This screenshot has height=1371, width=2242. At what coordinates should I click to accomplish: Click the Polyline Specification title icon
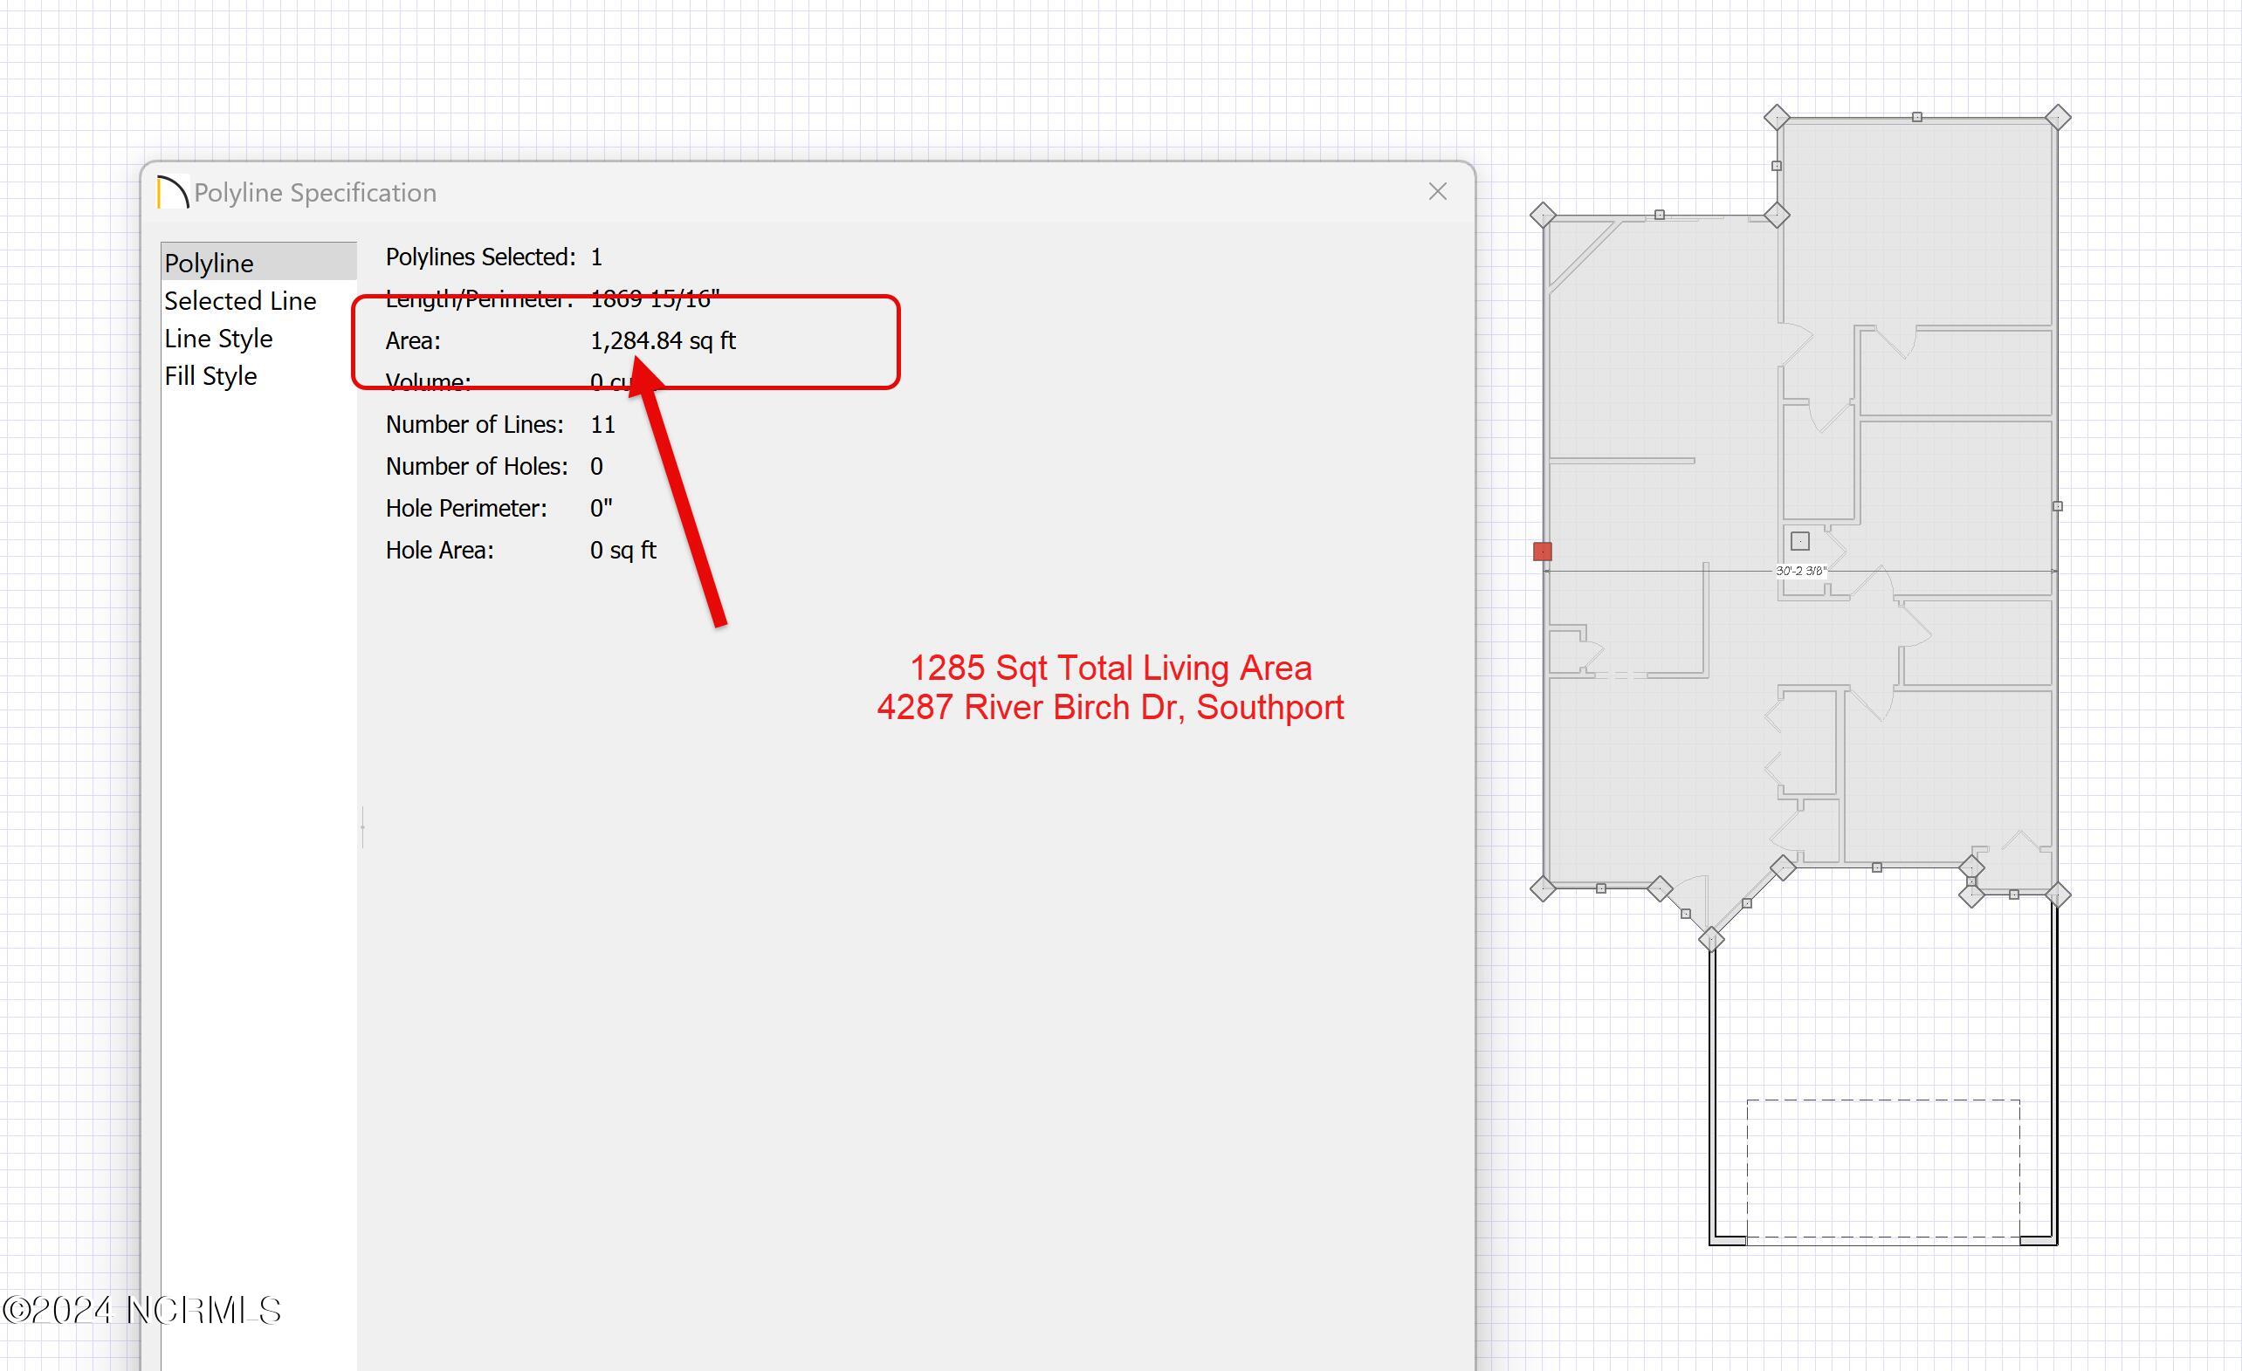coord(173,192)
